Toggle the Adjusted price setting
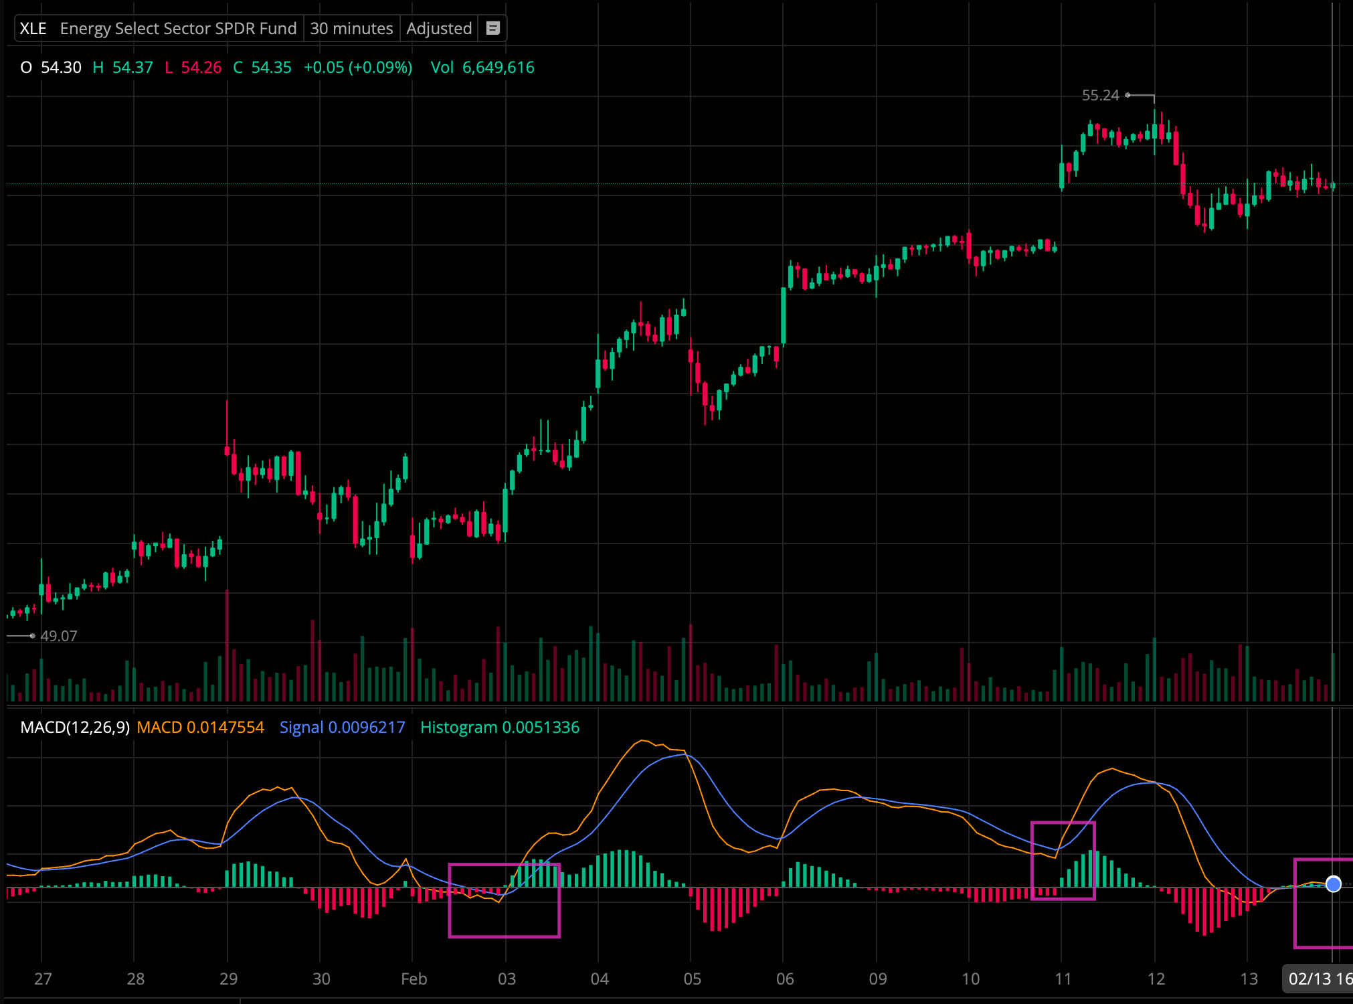Viewport: 1353px width, 1004px height. 438,28
